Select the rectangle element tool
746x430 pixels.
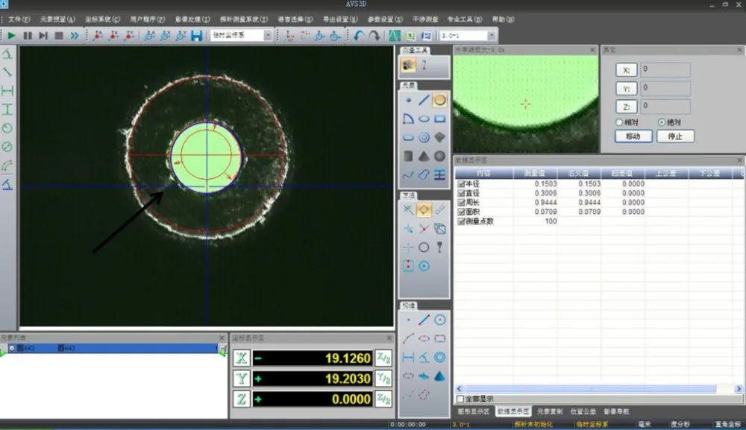click(x=439, y=118)
